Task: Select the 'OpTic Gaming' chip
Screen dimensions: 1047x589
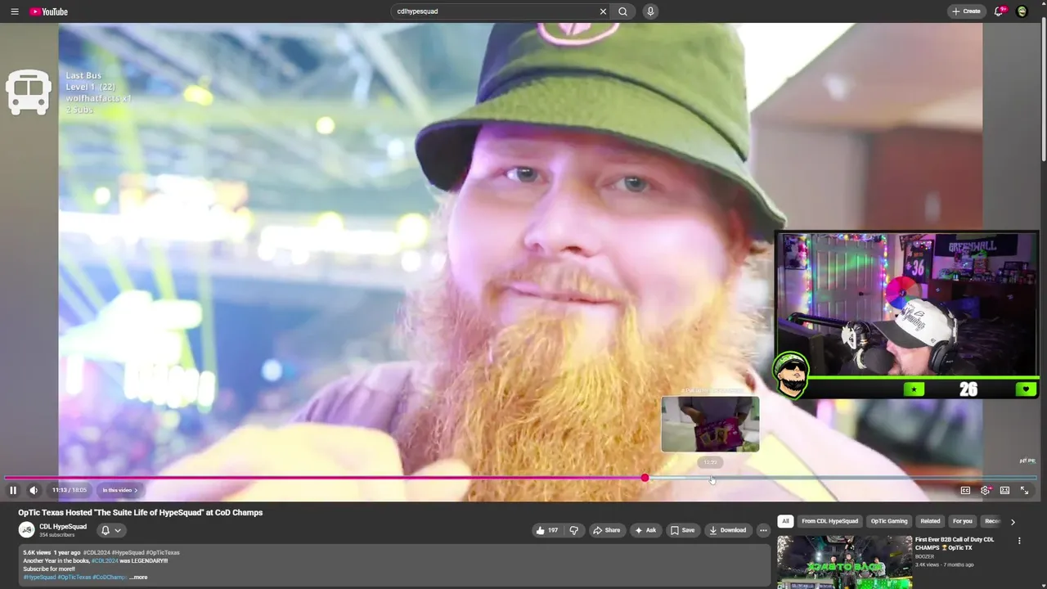Action: pos(889,521)
